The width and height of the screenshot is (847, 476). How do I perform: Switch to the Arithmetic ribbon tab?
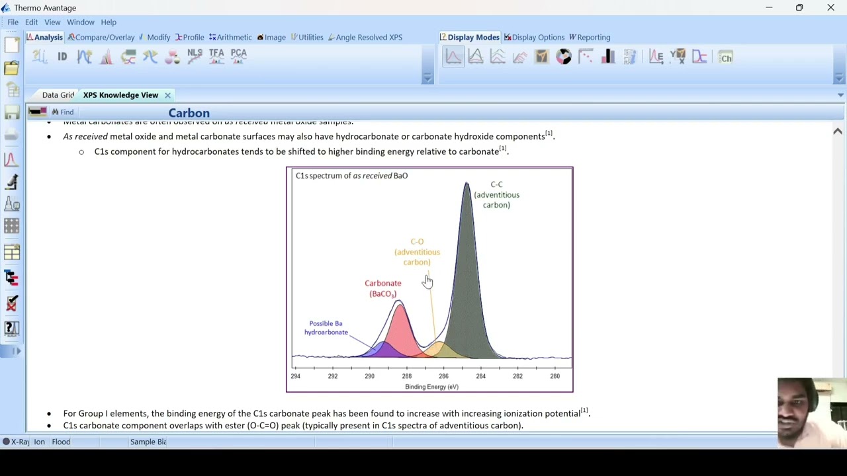[230, 37]
